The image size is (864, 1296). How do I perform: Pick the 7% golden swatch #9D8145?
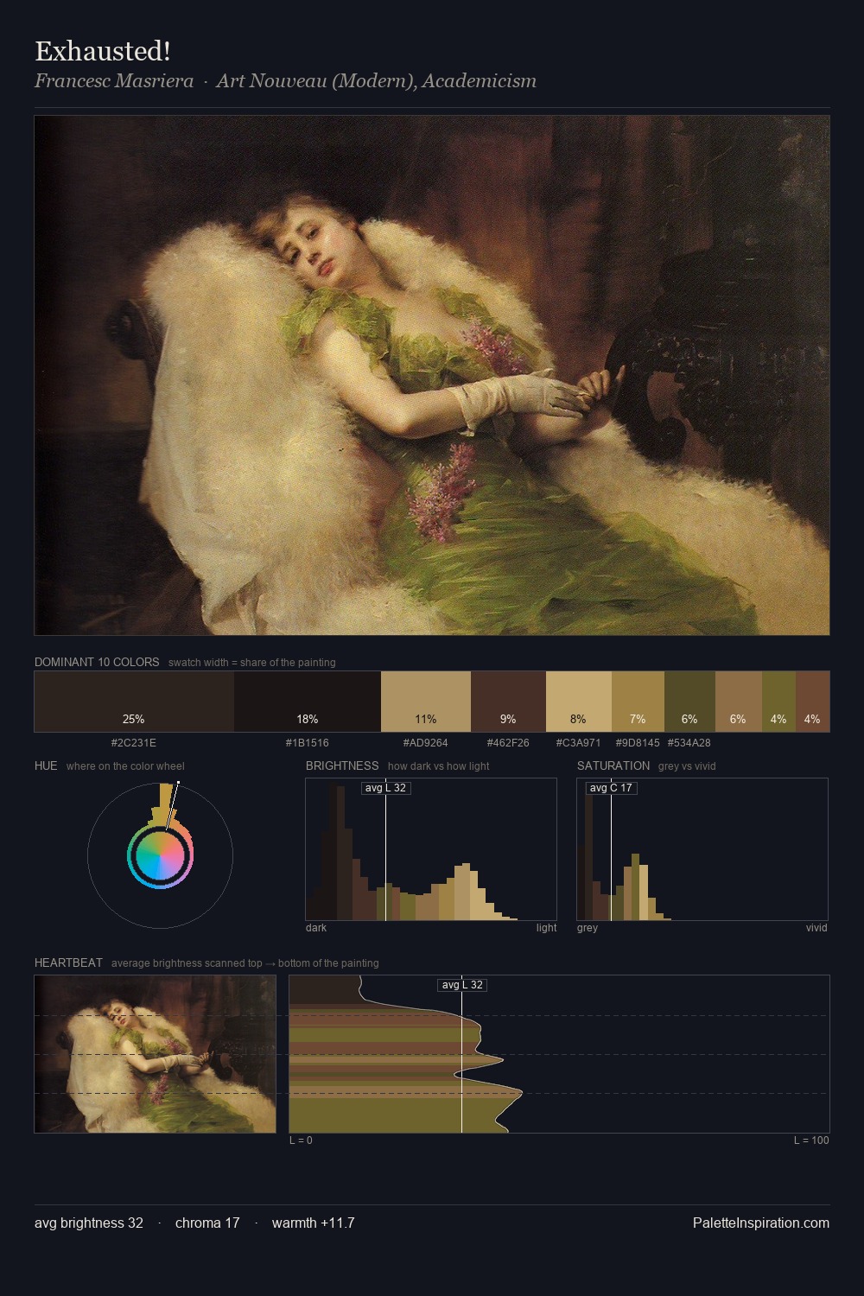[x=638, y=702]
